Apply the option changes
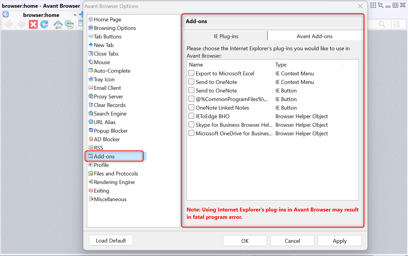The image size is (408, 256). (339, 241)
